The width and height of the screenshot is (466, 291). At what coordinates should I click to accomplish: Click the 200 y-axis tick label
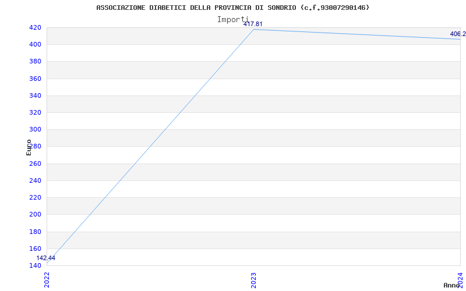[35, 214]
